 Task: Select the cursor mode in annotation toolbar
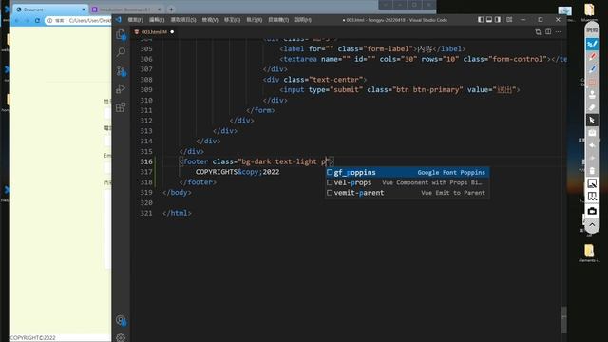592,121
